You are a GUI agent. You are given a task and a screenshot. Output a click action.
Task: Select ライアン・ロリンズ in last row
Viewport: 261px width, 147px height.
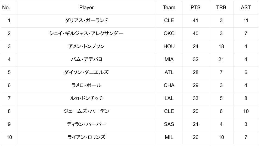(x=86, y=137)
